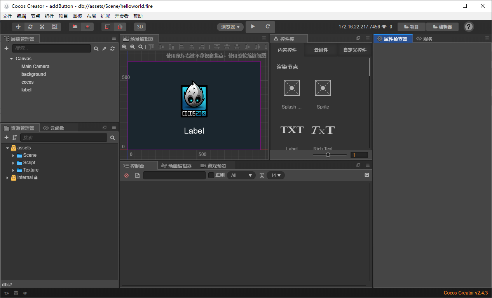Open the help question mark button
Screen dimensions: 492x298
469,27
